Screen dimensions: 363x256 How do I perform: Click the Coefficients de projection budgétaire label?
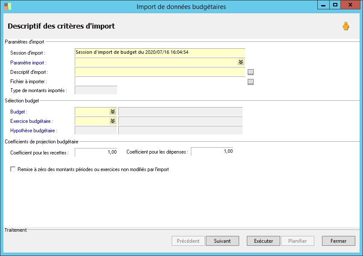(x=41, y=142)
